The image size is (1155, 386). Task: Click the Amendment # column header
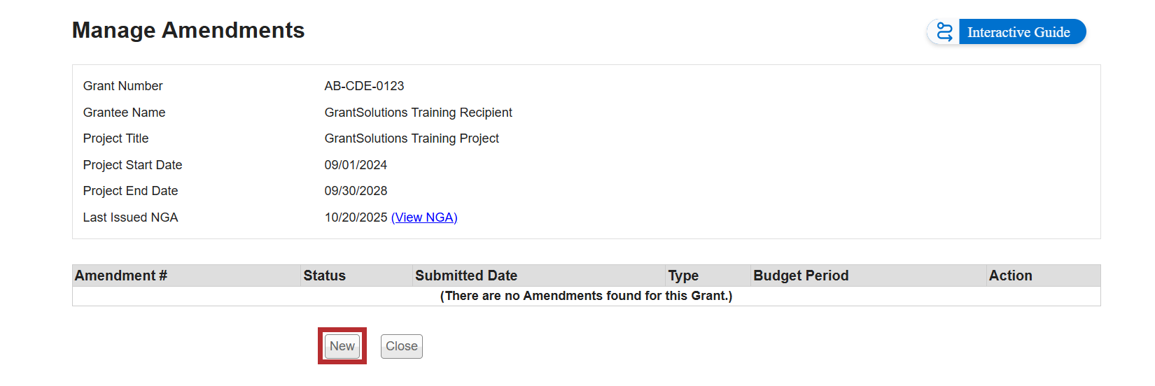(x=121, y=276)
